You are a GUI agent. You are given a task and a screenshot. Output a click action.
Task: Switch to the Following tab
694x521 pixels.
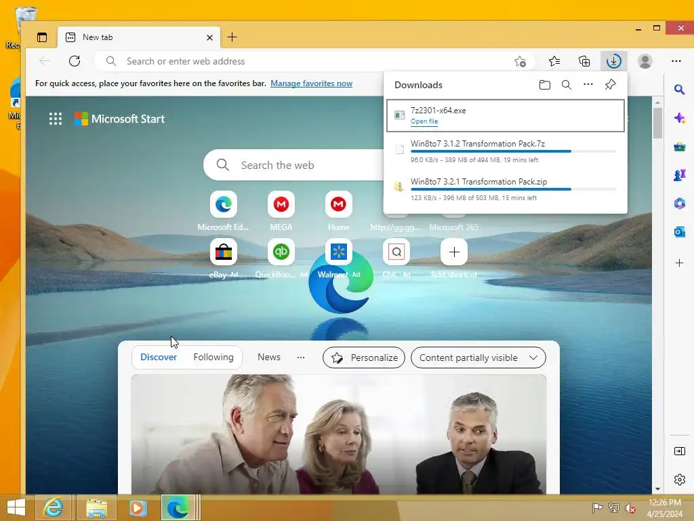pos(213,357)
